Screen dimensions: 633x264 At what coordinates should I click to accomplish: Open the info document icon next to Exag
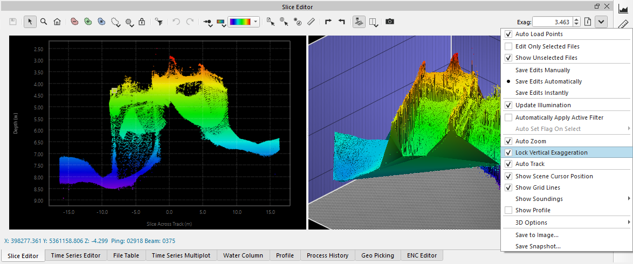tap(588, 22)
